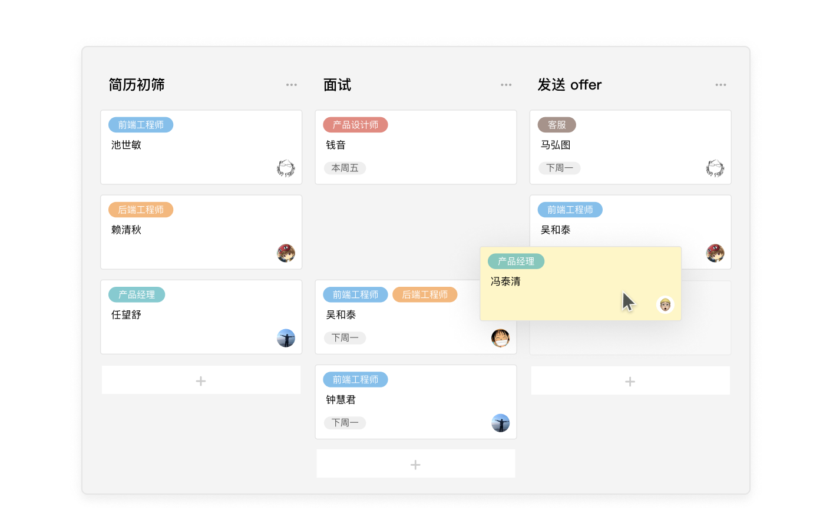Image resolution: width=813 pixels, height=530 pixels.
Task: Click the 面试 column title
Action: click(337, 85)
